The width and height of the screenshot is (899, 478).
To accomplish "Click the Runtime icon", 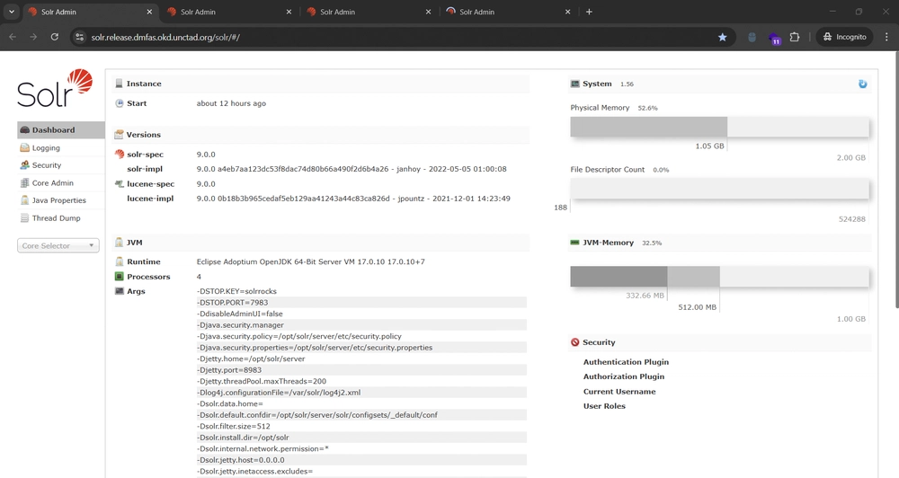I will coord(120,261).
